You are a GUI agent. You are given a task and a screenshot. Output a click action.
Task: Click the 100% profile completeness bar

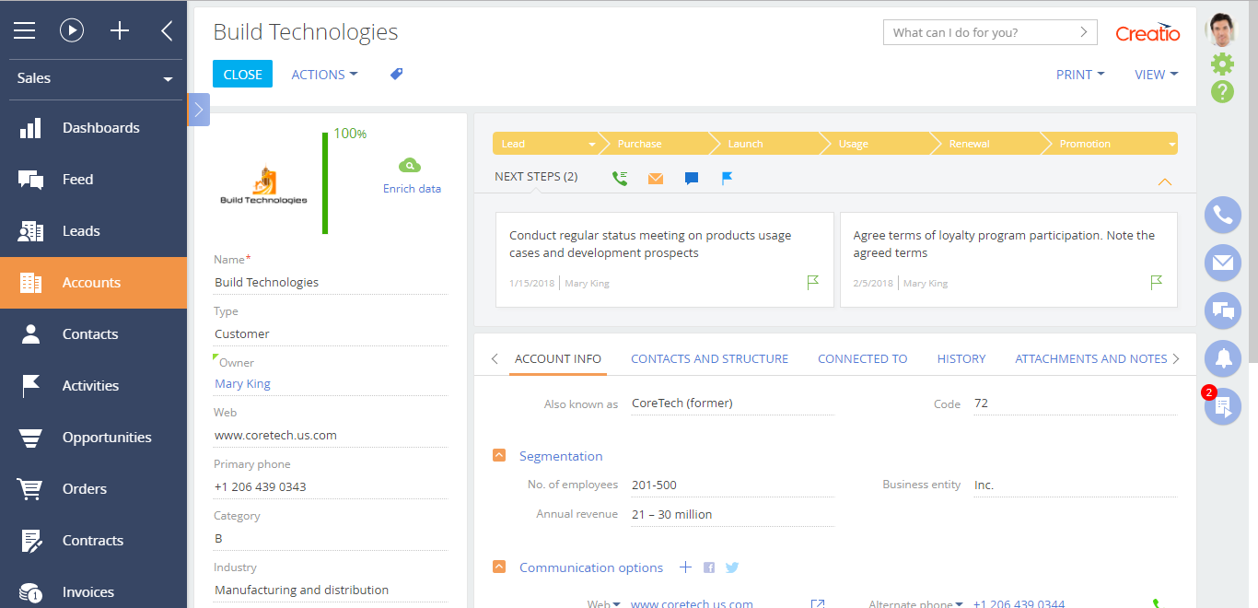click(x=325, y=183)
